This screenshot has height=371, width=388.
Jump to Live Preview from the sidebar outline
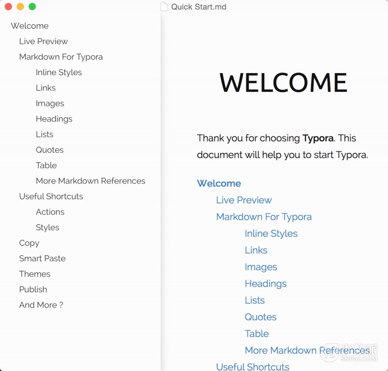43,41
